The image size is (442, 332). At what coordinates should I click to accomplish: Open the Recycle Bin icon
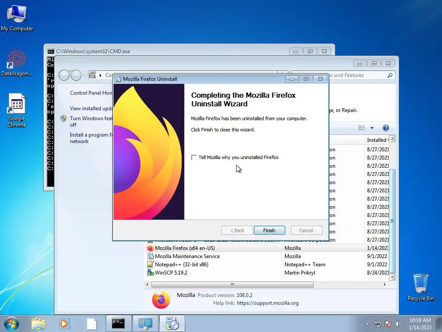420,287
